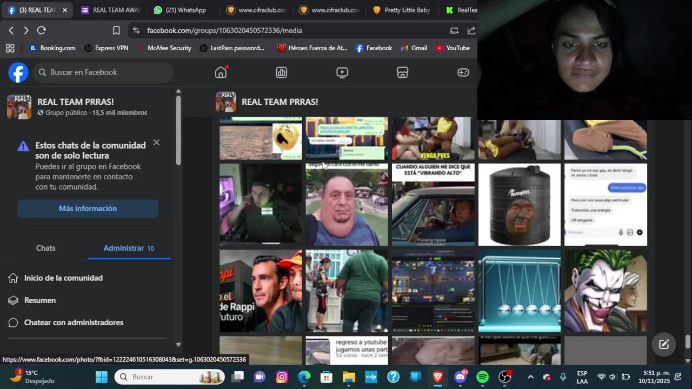Open Express VPN bookmark
Image resolution: width=692 pixels, height=389 pixels.
106,48
